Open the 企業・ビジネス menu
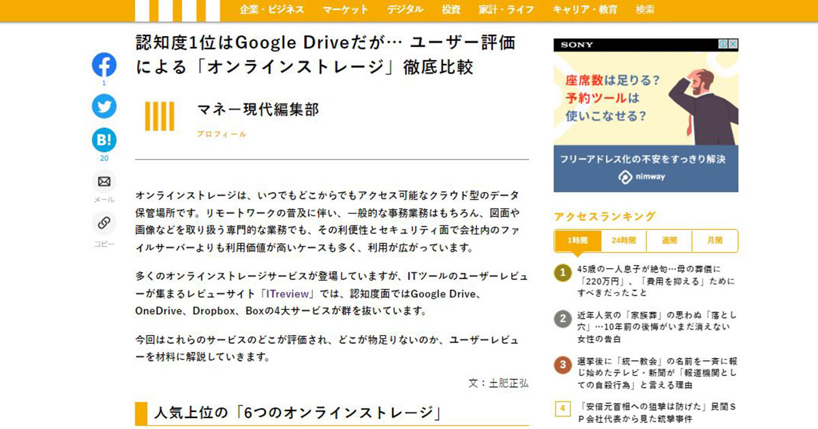Screen dimensions: 818x429 coord(272,10)
